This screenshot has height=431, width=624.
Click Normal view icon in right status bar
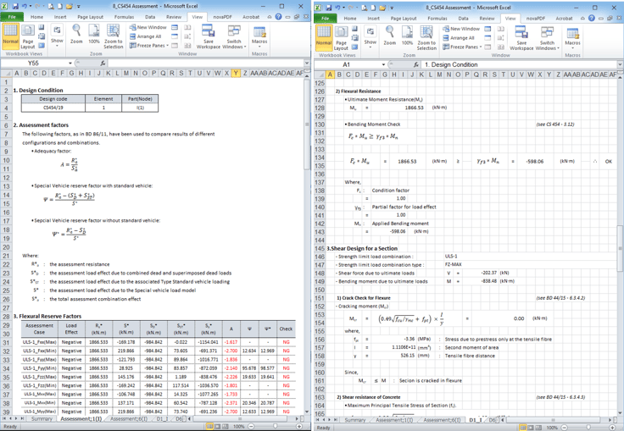point(523,428)
